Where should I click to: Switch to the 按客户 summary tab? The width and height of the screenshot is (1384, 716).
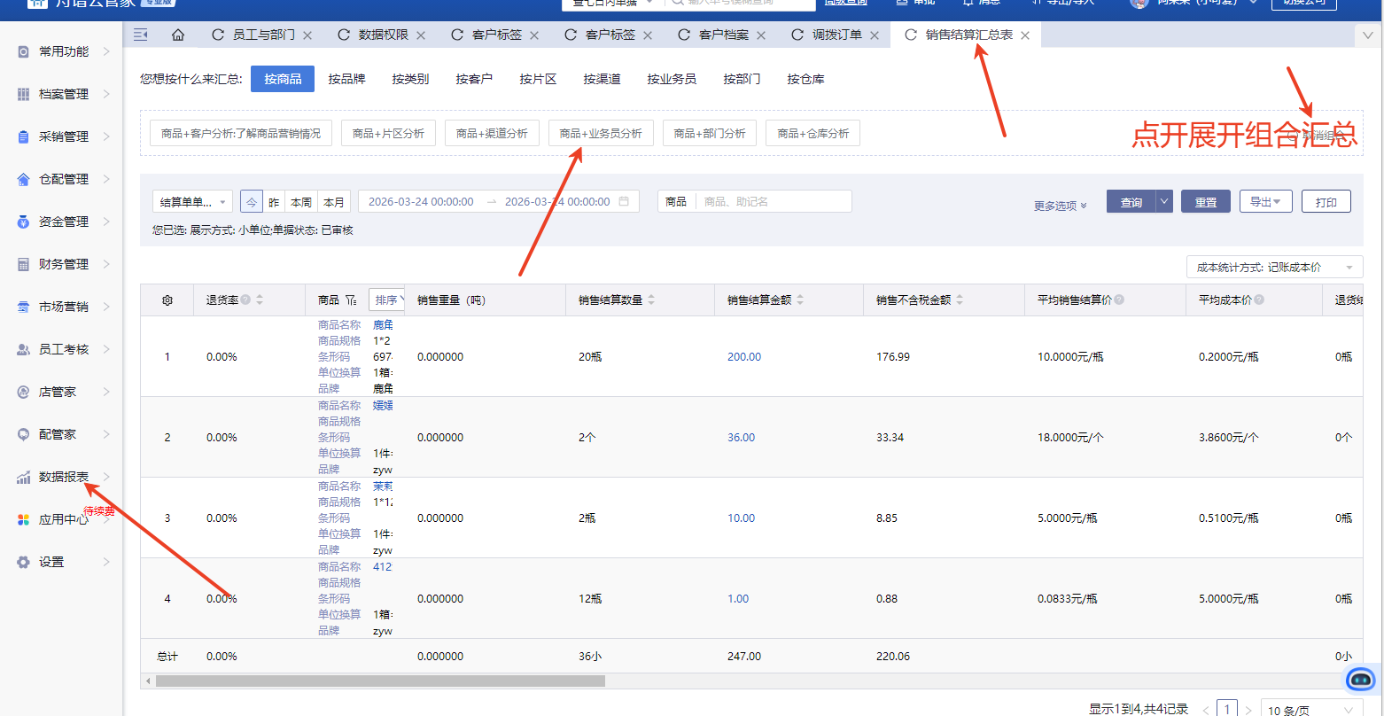tap(474, 79)
